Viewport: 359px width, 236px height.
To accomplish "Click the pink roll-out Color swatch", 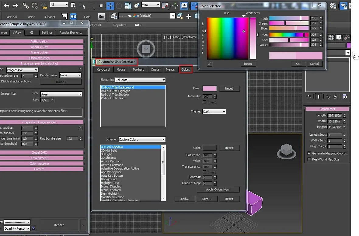I will click(210, 88).
